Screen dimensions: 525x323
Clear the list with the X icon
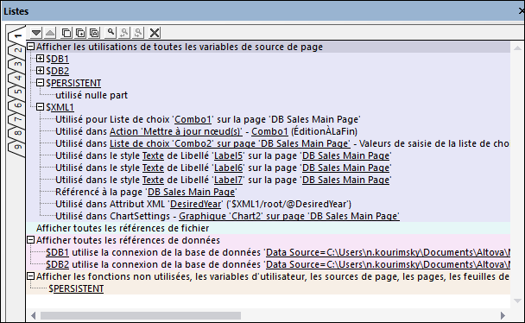click(x=155, y=33)
